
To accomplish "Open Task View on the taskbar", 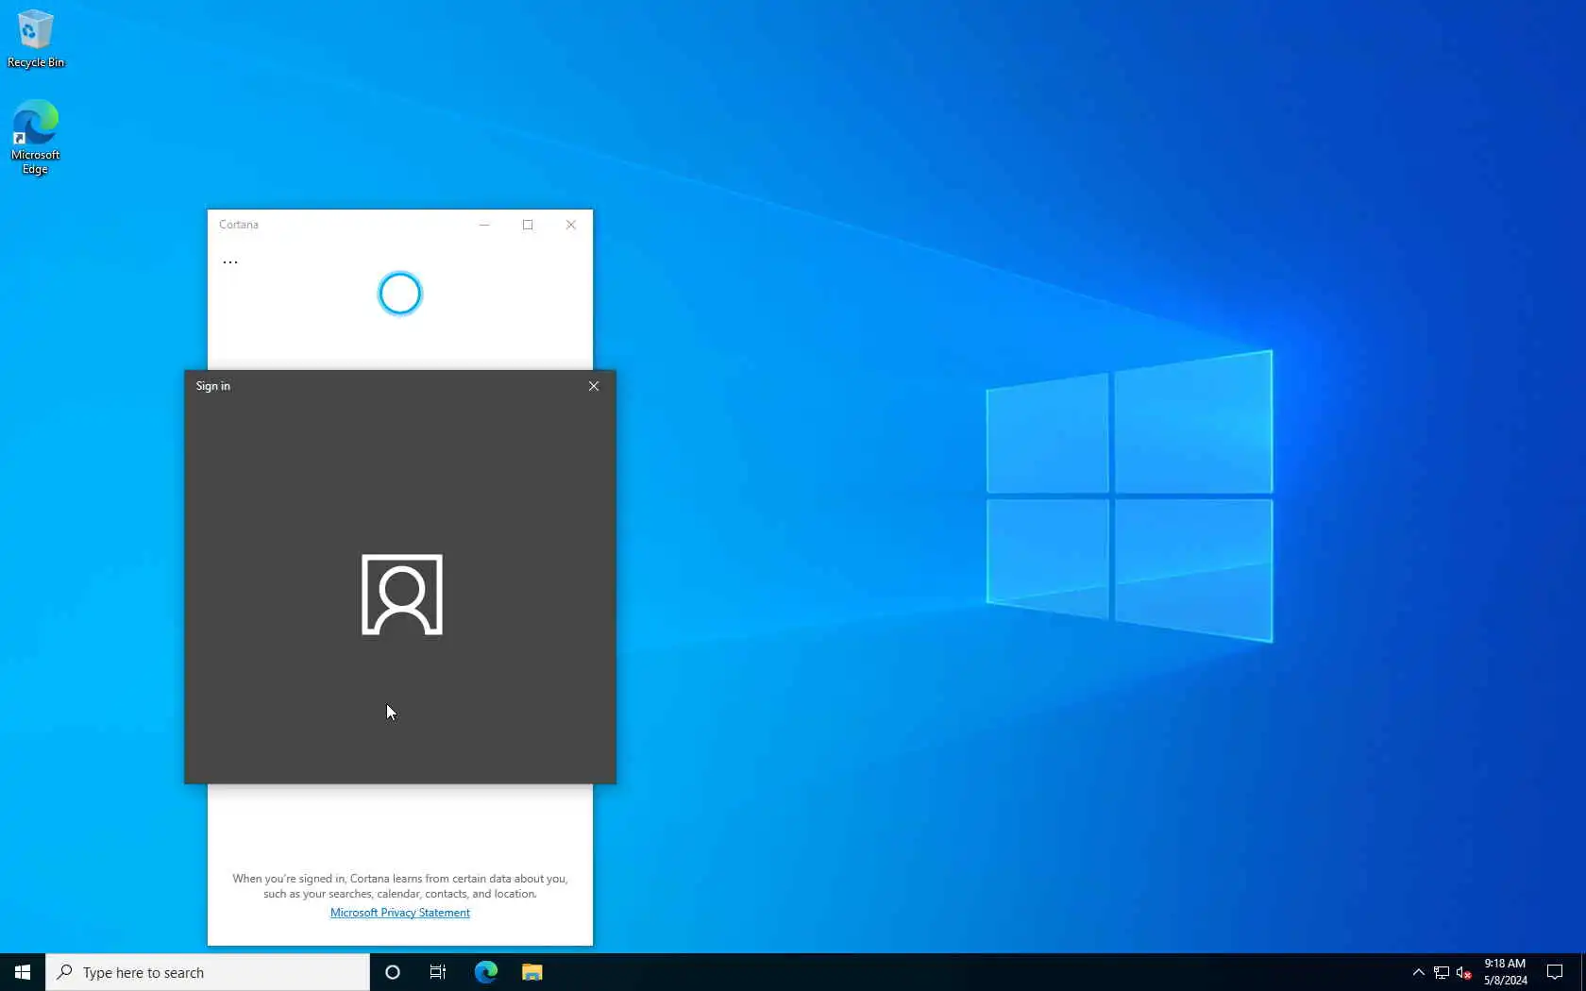I will point(438,972).
